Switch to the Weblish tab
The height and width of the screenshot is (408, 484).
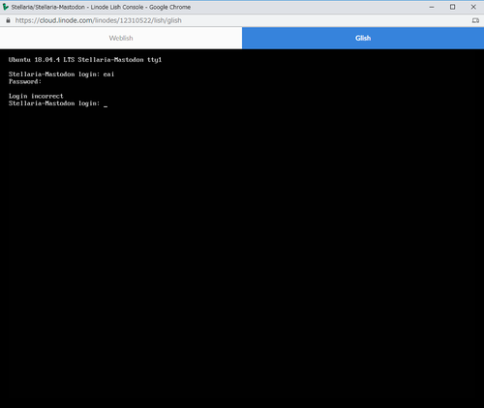click(x=121, y=38)
